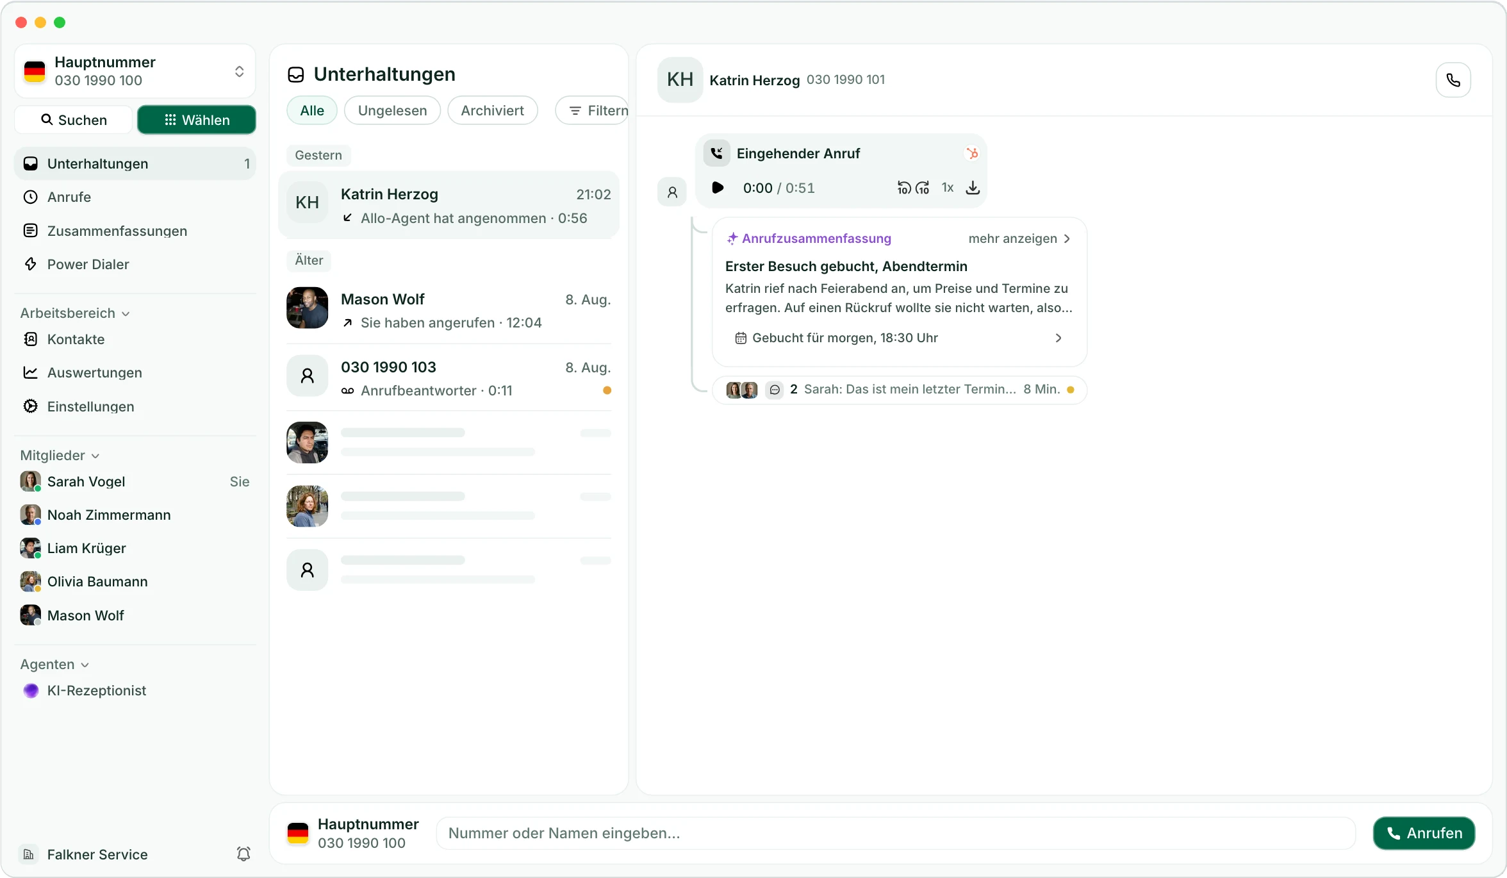This screenshot has height=878, width=1507.
Task: Select Mason Wolf in the members list
Action: 135,615
